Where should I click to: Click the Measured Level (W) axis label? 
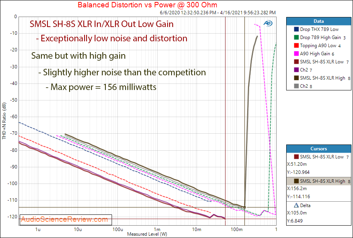147,234
